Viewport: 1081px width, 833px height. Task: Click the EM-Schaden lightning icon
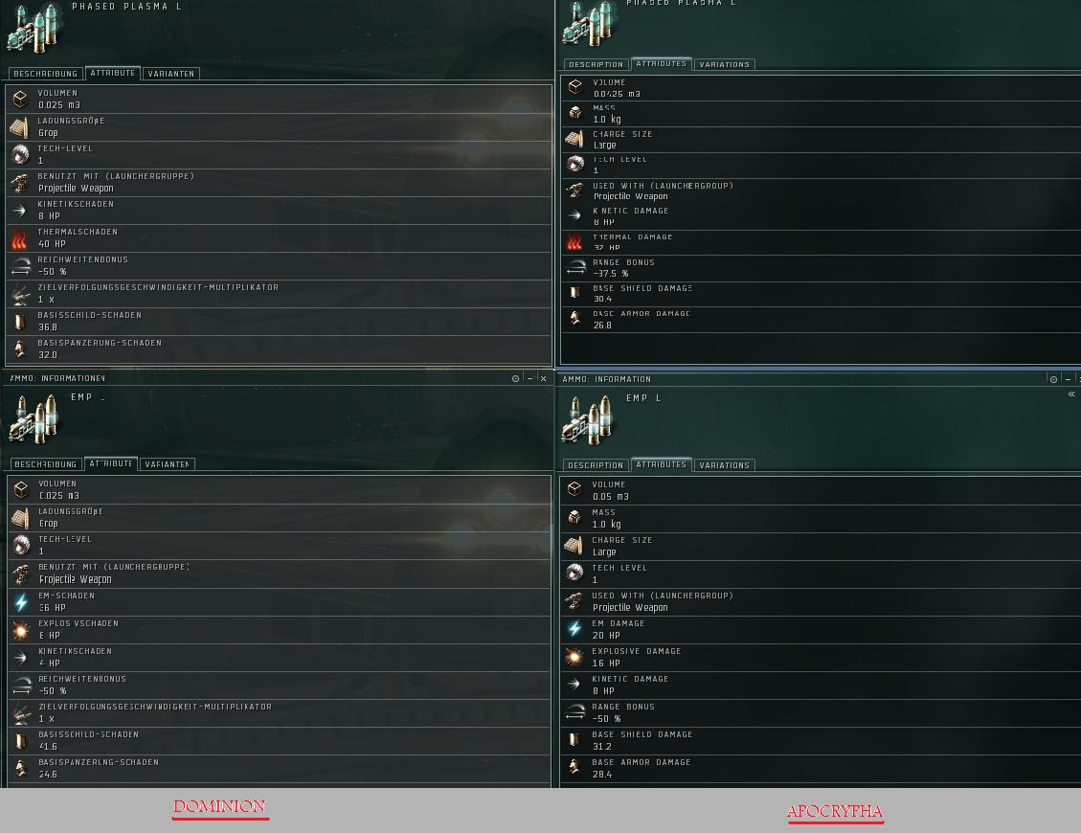click(x=21, y=602)
